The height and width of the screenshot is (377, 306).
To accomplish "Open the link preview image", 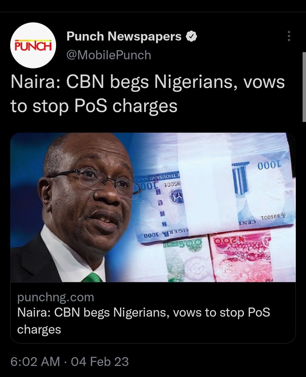I will [153, 207].
